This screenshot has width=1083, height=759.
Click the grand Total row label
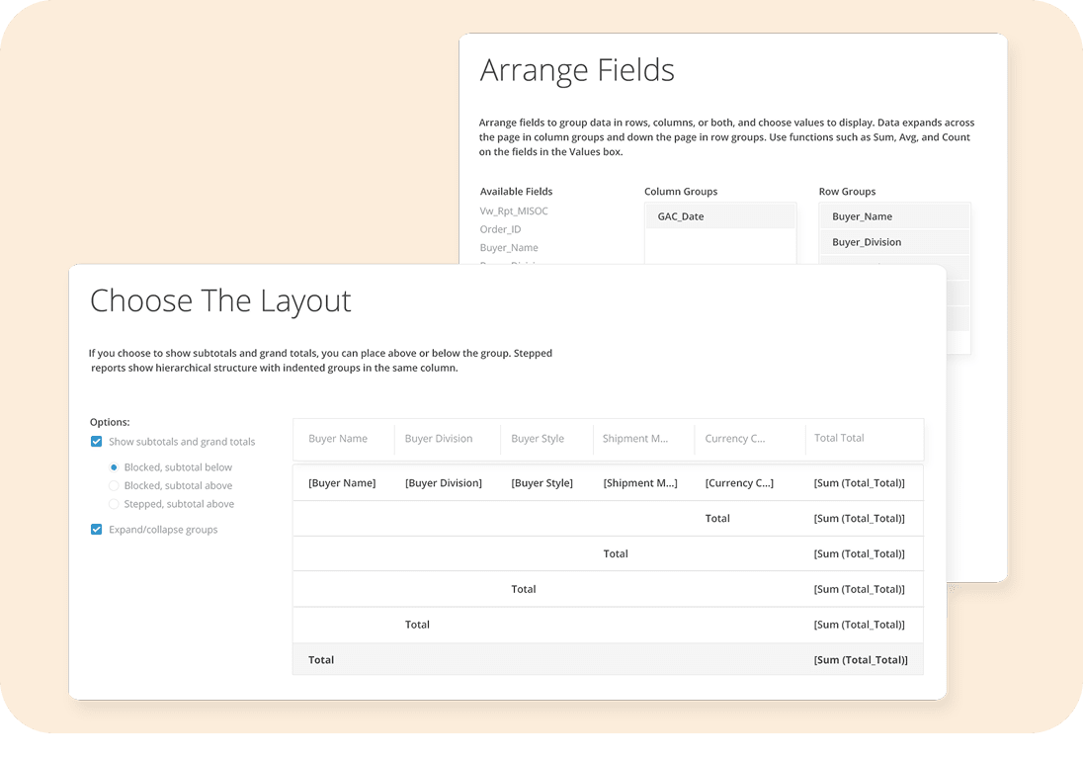click(321, 660)
